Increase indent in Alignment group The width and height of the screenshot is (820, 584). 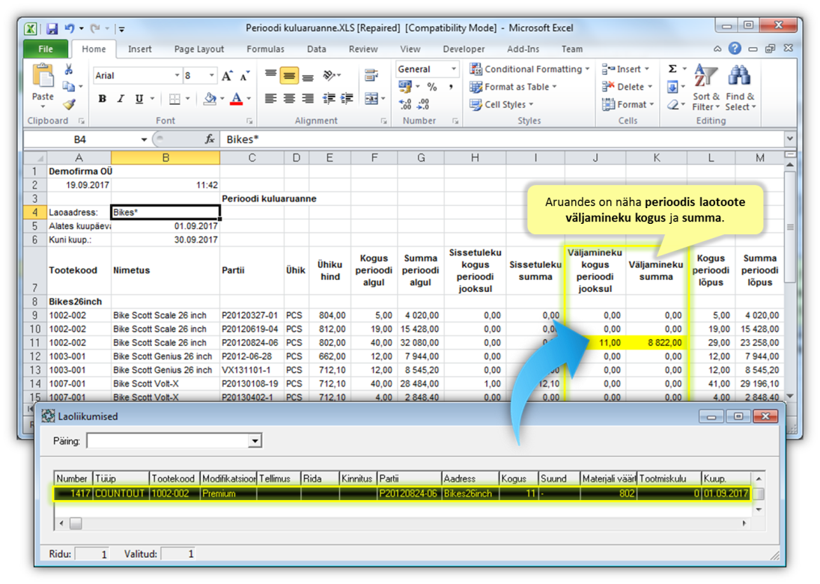coord(347,98)
